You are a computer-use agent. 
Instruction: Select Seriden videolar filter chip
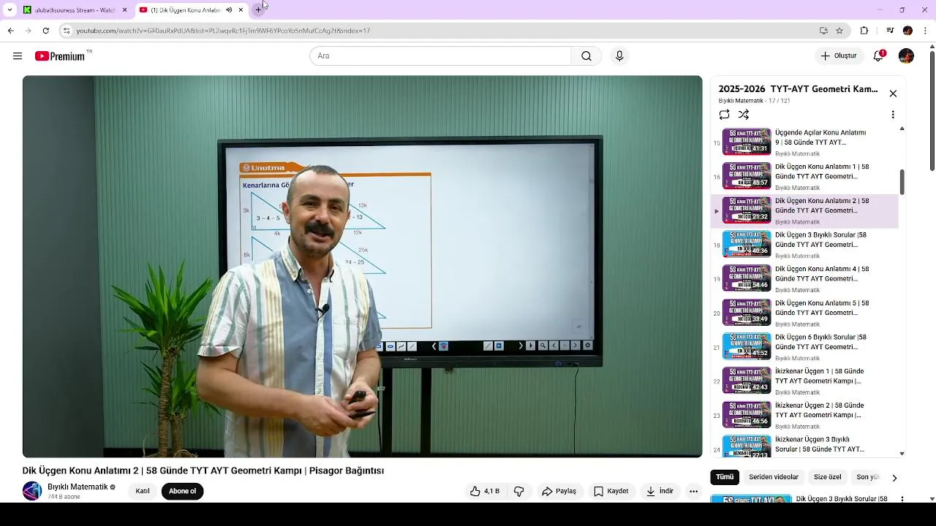click(774, 477)
